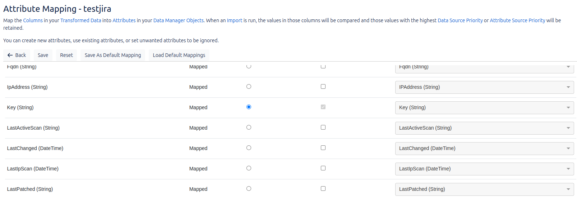Viewport: 577px width, 198px height.
Task: Select the LastActiveScan row radio button
Action: click(249, 127)
